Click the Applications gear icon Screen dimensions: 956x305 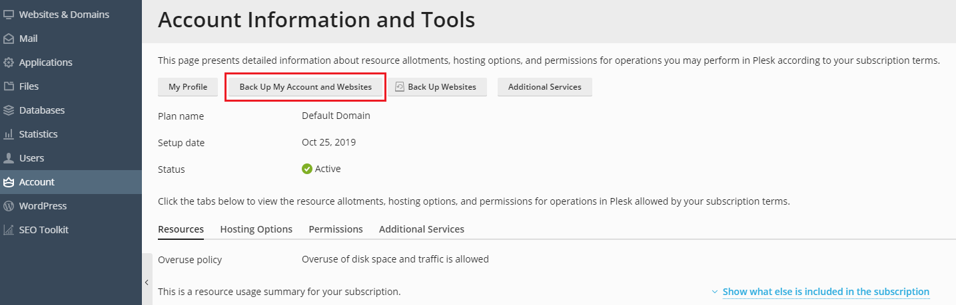coord(9,62)
